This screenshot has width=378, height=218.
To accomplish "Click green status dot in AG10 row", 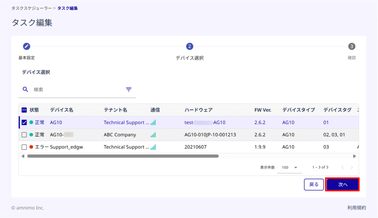I will [x=31, y=122].
